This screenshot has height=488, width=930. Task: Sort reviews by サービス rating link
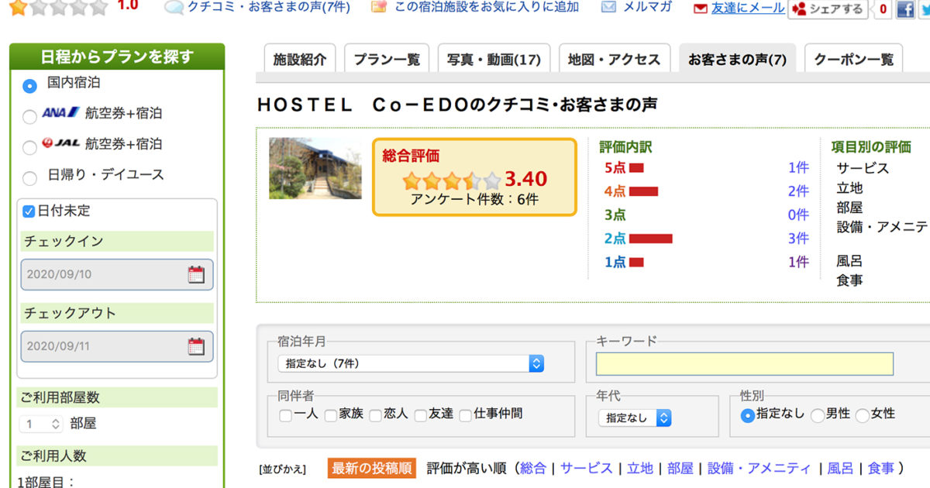coord(587,468)
